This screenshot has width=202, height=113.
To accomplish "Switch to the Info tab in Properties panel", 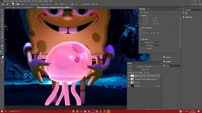I will [148, 9].
